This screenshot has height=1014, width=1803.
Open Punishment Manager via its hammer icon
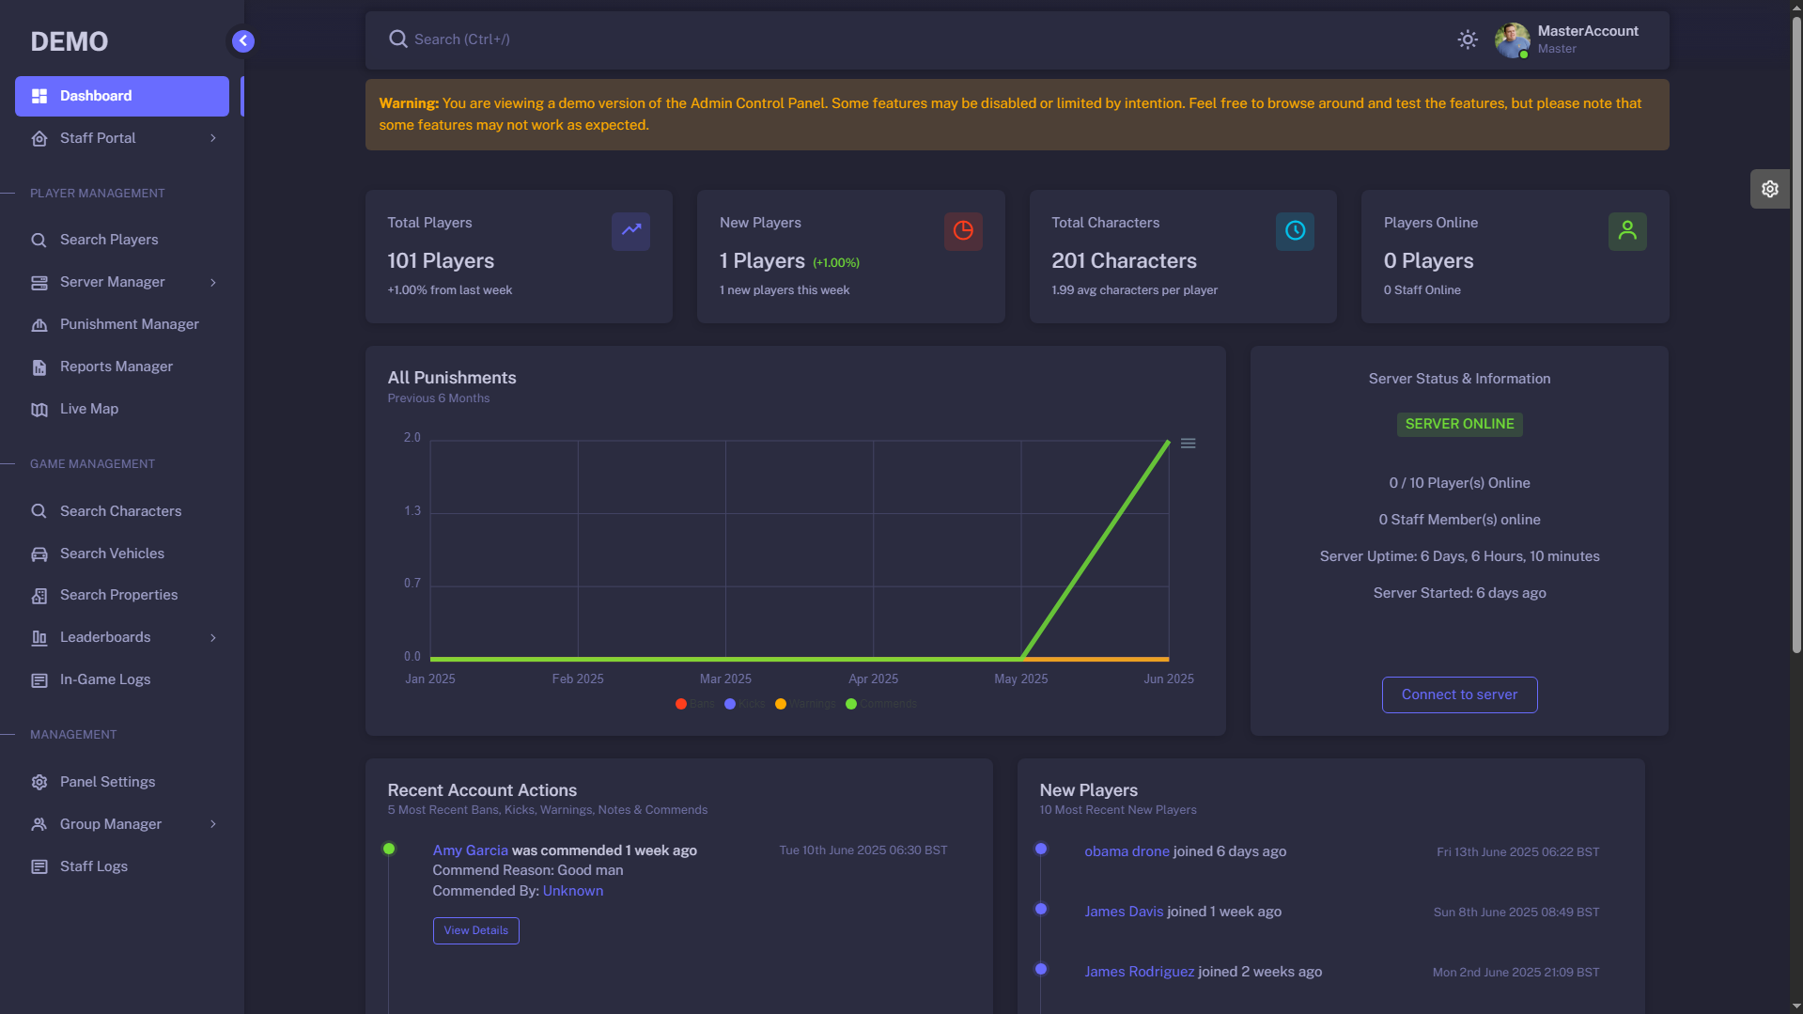(x=39, y=324)
